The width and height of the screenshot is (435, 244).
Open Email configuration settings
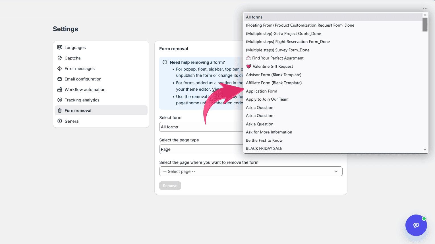click(101, 79)
